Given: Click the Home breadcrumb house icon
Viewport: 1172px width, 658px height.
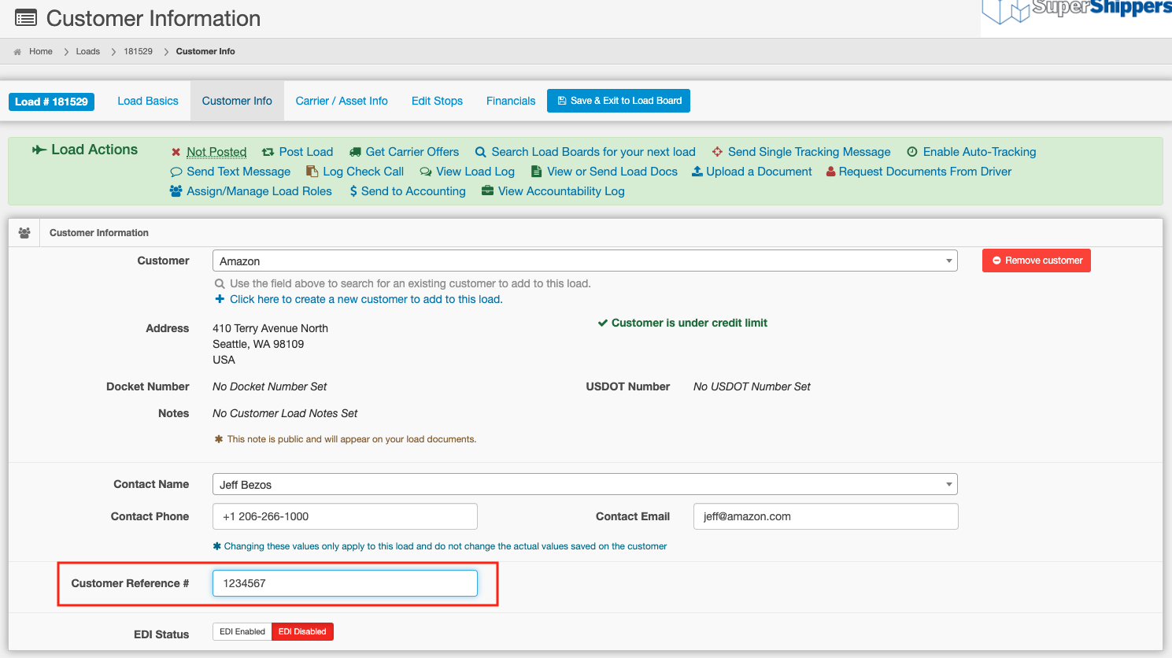Looking at the screenshot, I should (17, 52).
